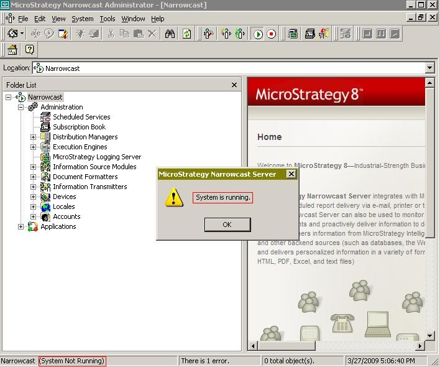Open the Edit menu

[x=40, y=19]
